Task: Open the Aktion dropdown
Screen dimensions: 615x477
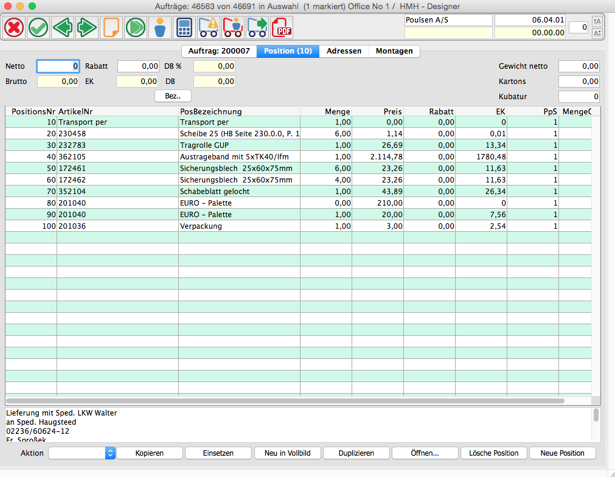Action: [82, 453]
